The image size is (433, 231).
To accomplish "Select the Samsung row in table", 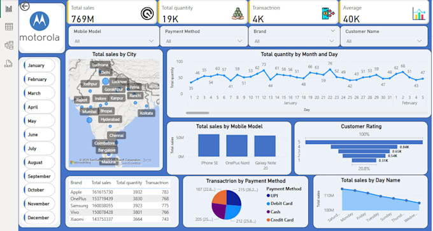I will point(120,206).
